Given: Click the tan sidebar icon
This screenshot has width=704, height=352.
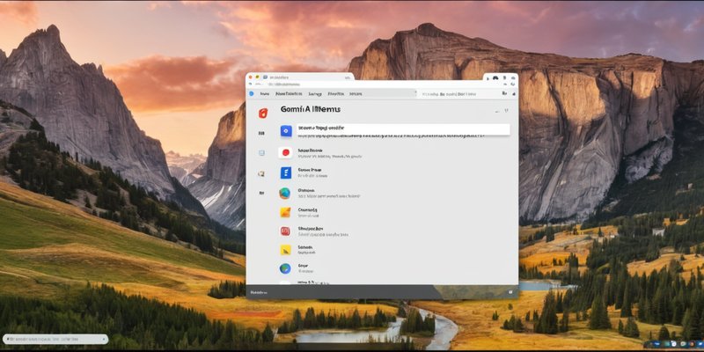Looking at the screenshot, I should [260, 173].
